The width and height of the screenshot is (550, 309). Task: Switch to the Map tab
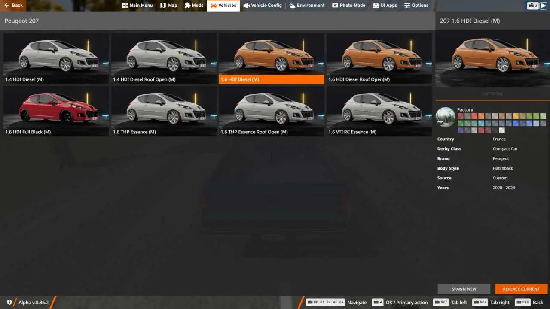click(168, 6)
